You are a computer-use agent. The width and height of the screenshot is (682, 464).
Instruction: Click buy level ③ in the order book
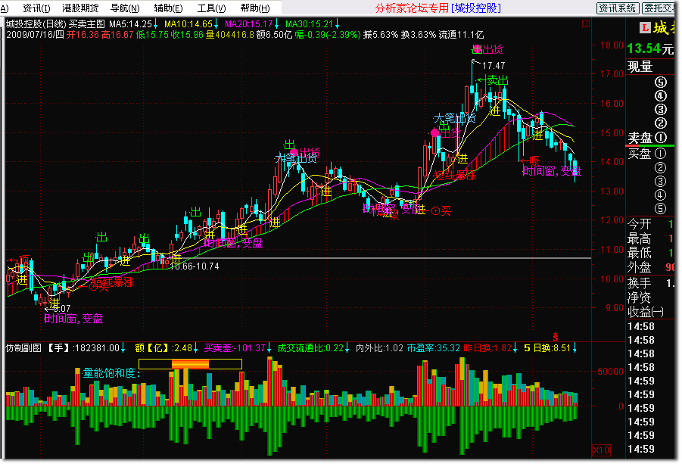660,182
